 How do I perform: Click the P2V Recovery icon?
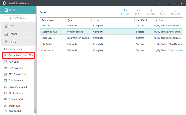5,68
